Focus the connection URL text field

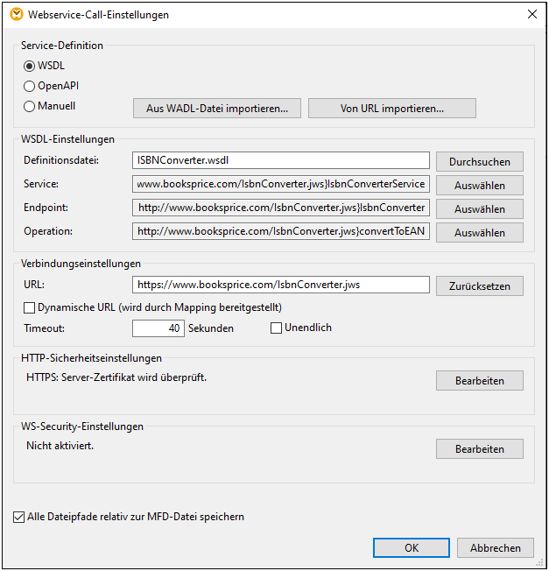(280, 285)
